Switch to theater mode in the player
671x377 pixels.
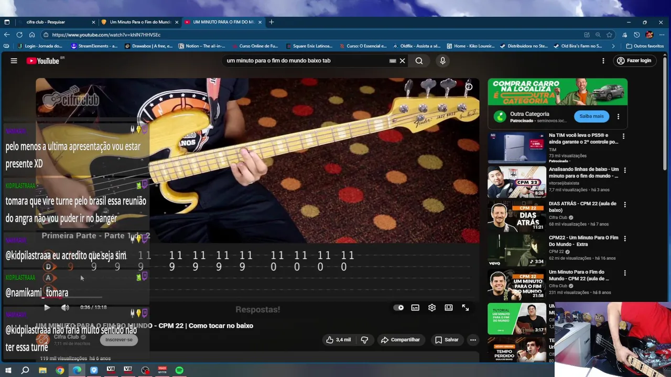coord(449,308)
